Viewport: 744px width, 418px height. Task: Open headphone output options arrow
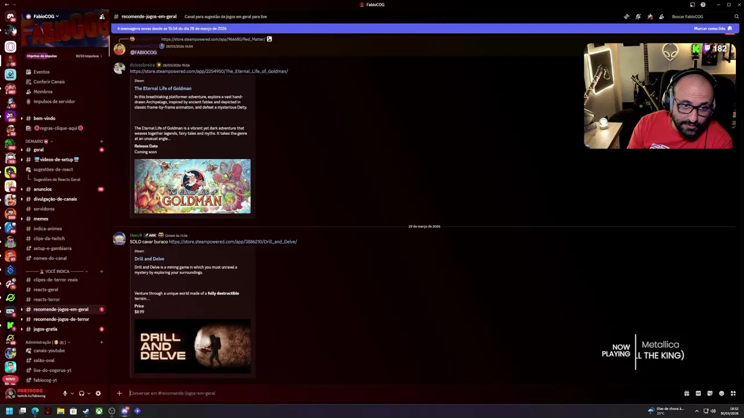[88, 393]
